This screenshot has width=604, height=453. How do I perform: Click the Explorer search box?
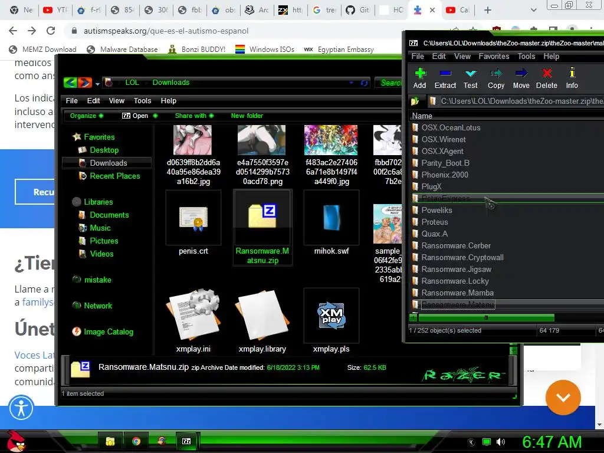click(389, 83)
